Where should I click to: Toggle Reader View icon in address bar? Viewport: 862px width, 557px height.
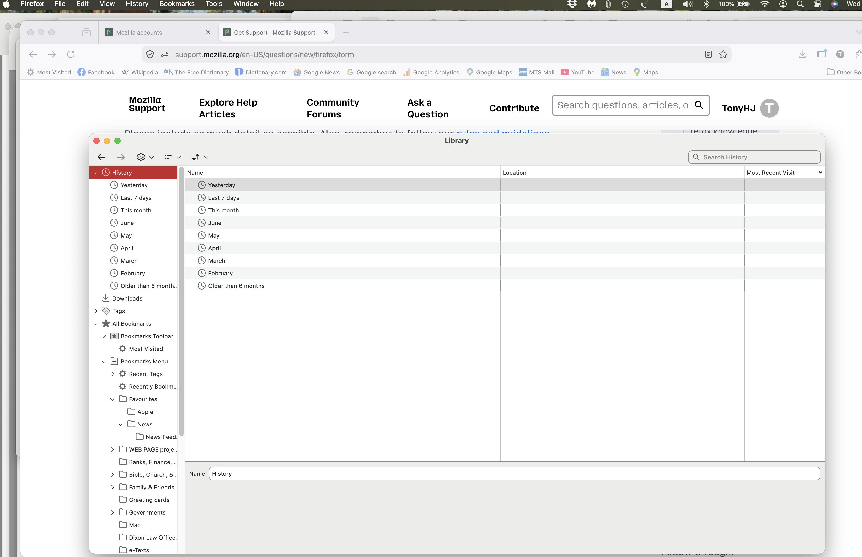(708, 54)
